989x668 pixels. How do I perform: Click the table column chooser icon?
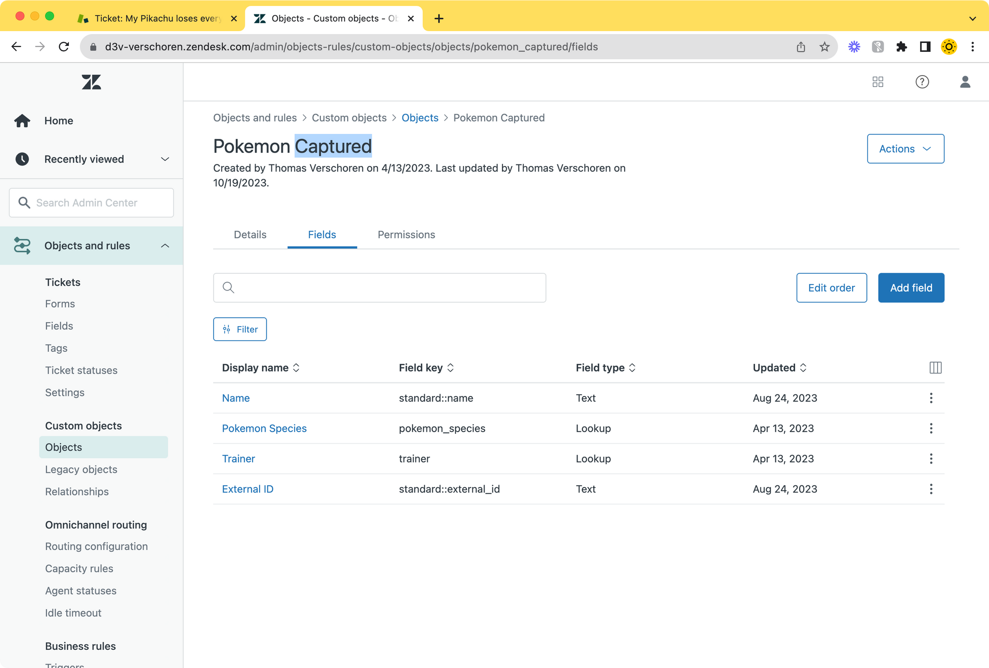[x=935, y=368]
